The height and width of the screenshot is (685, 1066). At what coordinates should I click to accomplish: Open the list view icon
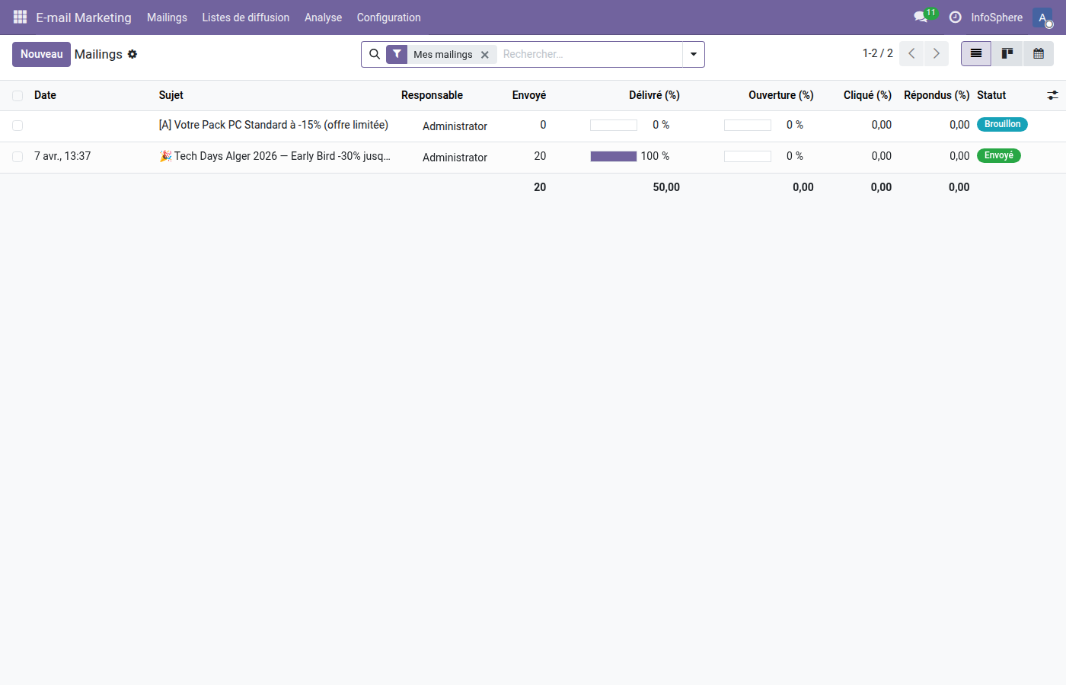tap(975, 53)
